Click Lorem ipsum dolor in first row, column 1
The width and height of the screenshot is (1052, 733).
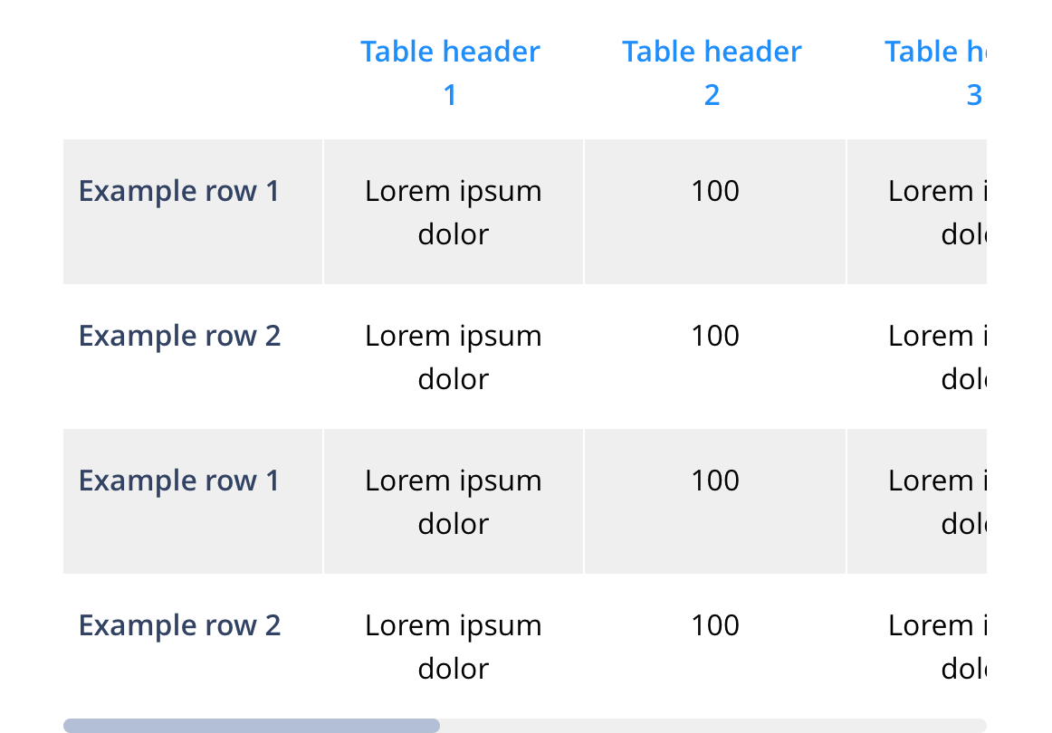[453, 212]
